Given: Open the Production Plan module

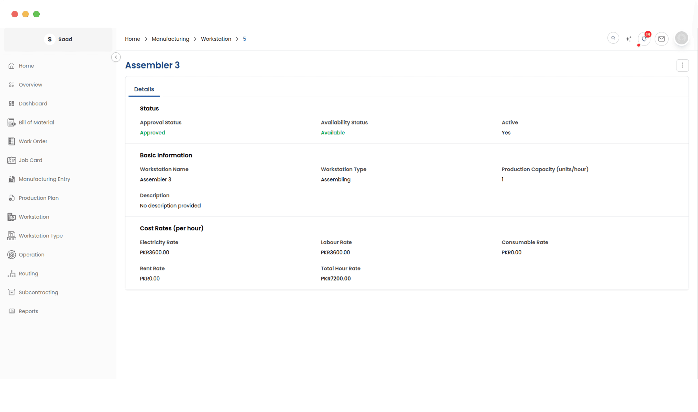Looking at the screenshot, I should (39, 198).
